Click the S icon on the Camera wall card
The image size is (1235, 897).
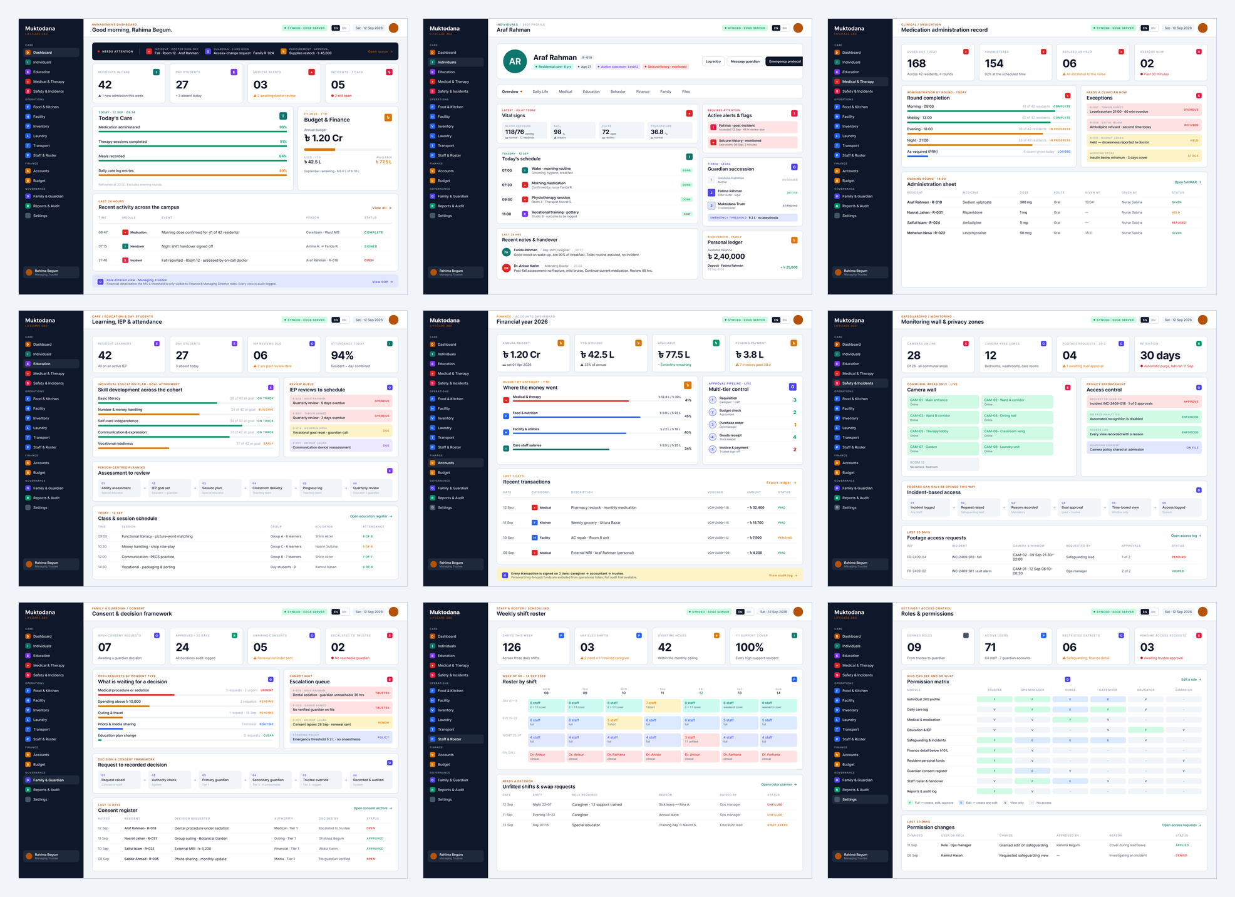1068,388
